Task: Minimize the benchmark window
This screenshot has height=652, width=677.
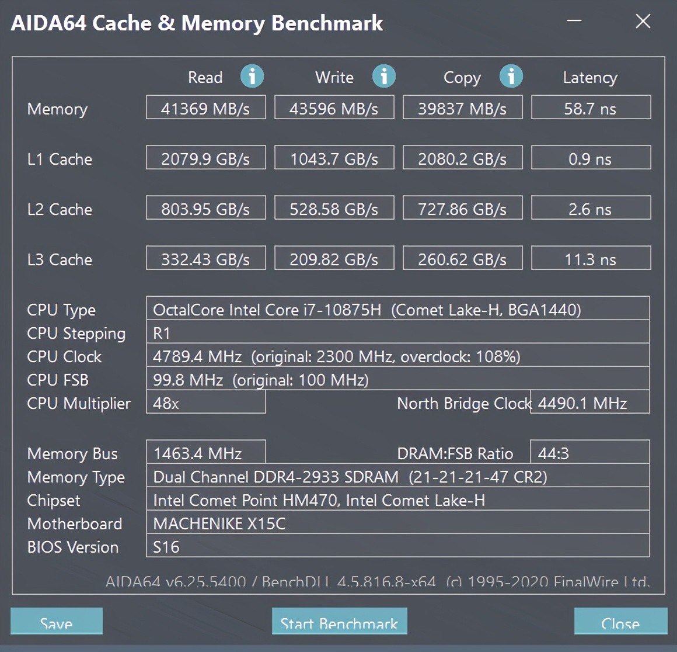Action: click(x=574, y=22)
